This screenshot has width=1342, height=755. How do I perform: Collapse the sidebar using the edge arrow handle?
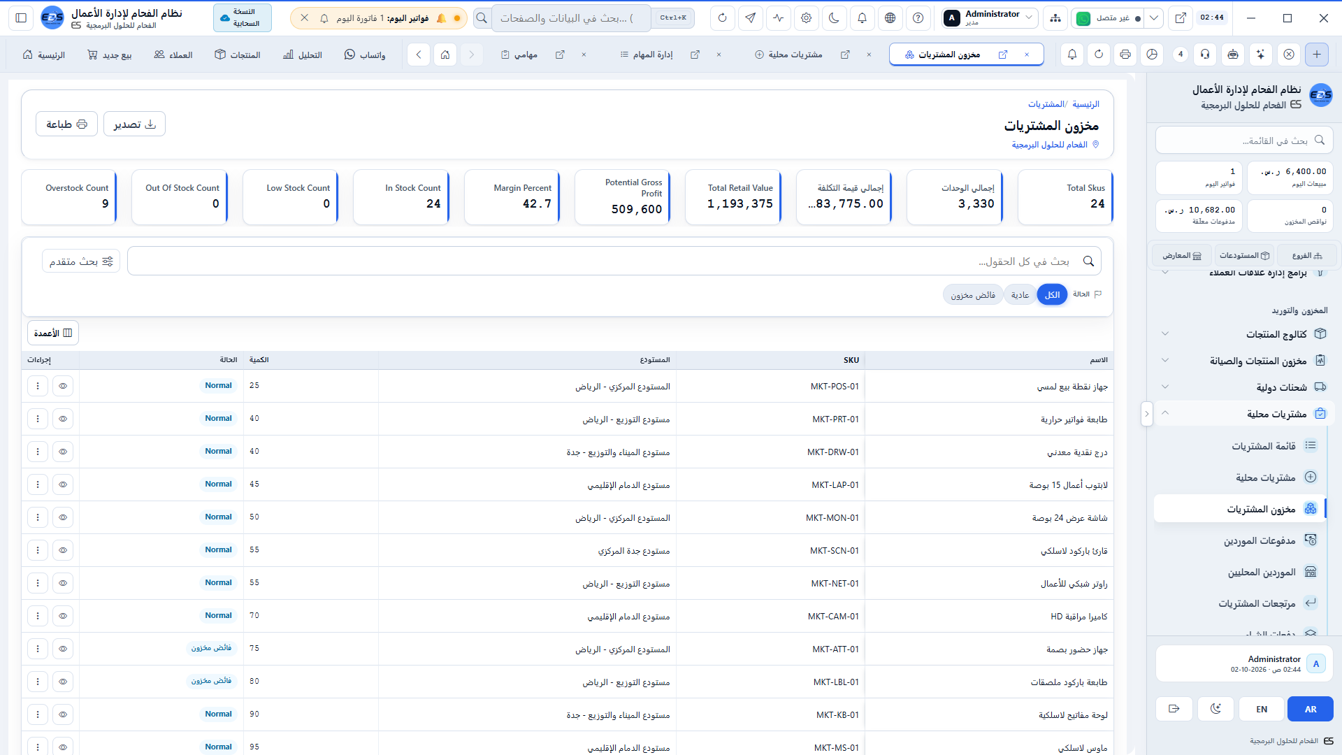pyautogui.click(x=1146, y=414)
